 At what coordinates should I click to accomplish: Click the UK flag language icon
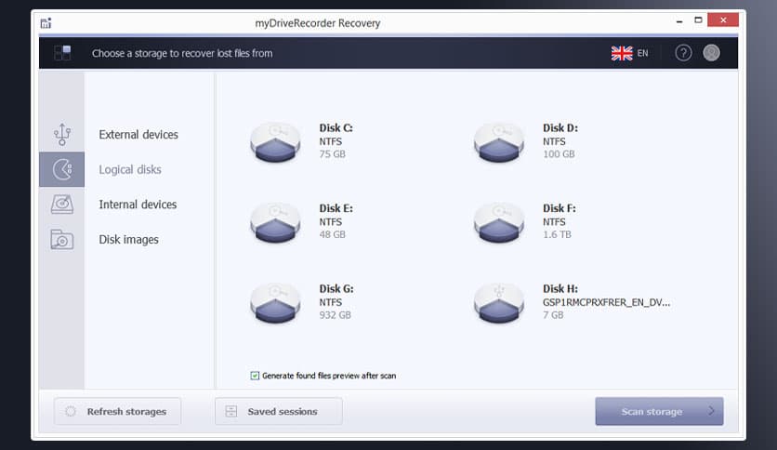(622, 53)
